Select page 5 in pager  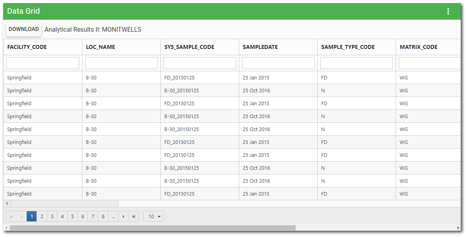pos(73,217)
